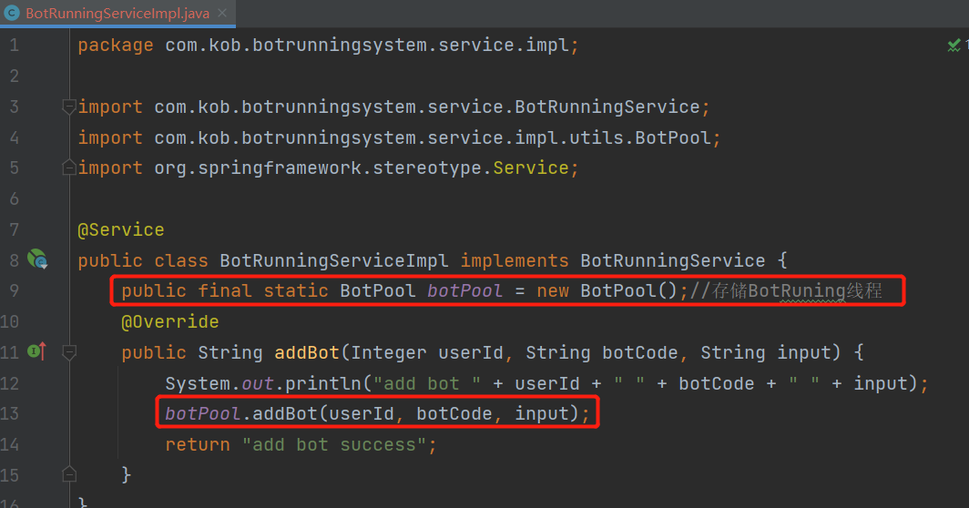Image resolution: width=969 pixels, height=508 pixels.
Task: Click the botPool field declaration name
Action: pyautogui.click(x=464, y=290)
